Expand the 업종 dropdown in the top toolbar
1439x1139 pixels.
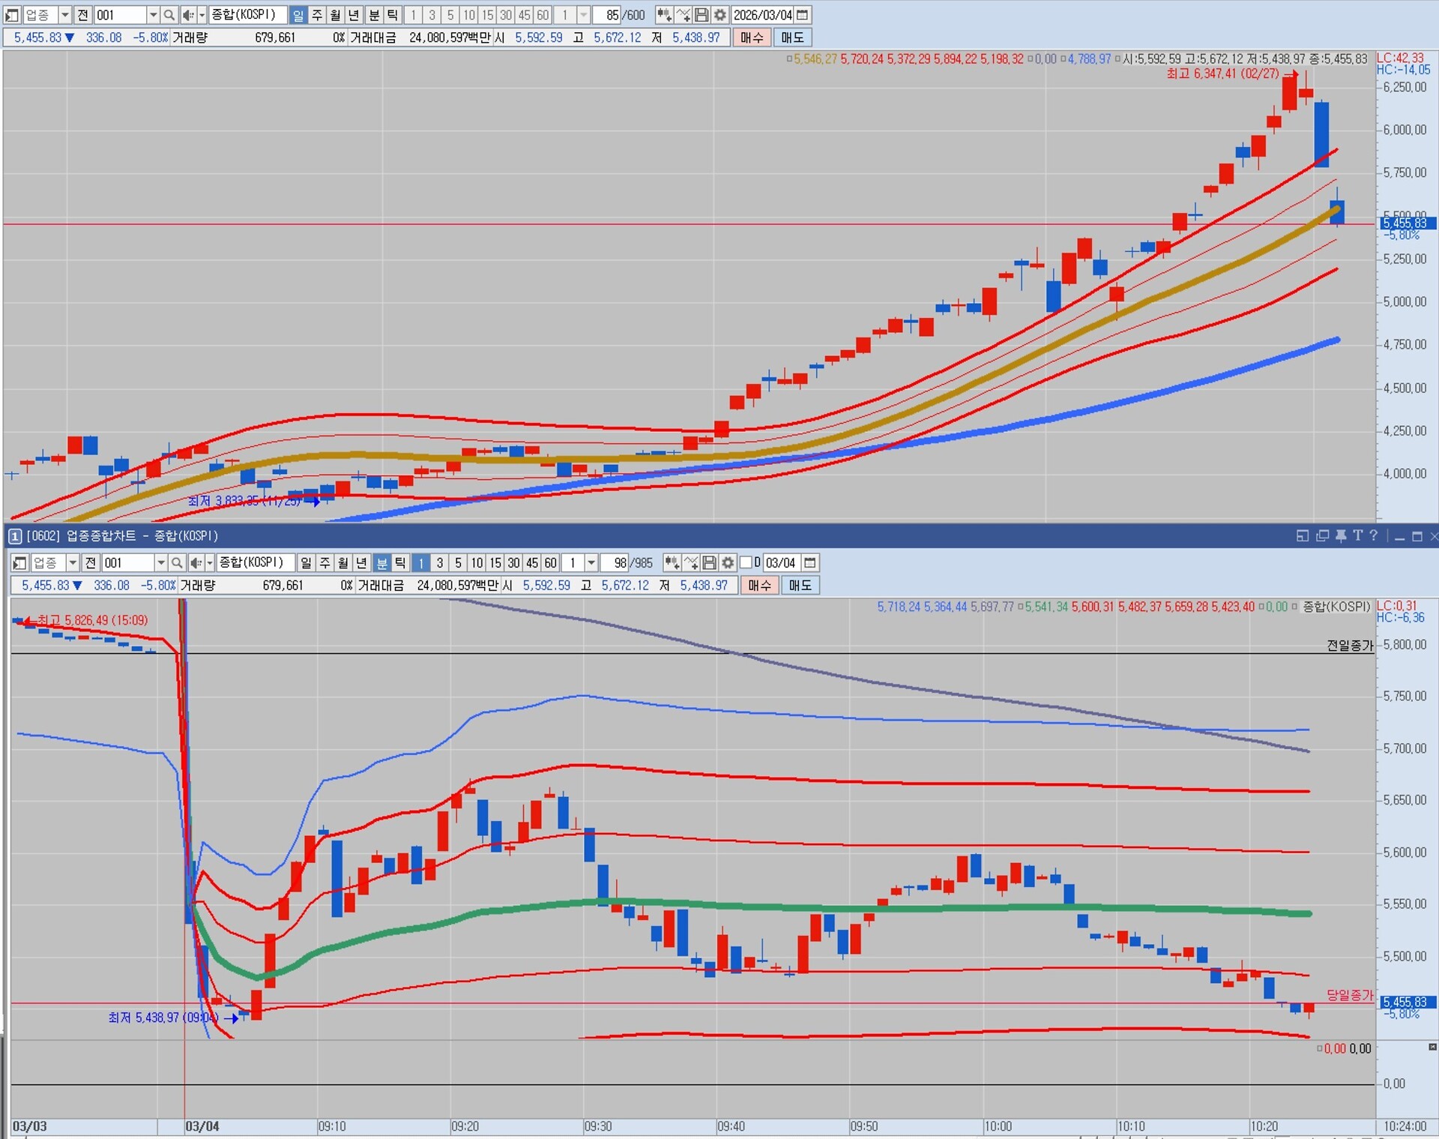click(64, 15)
